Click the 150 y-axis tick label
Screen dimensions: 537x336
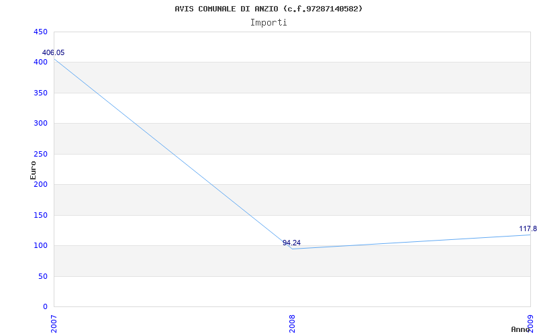coord(40,215)
